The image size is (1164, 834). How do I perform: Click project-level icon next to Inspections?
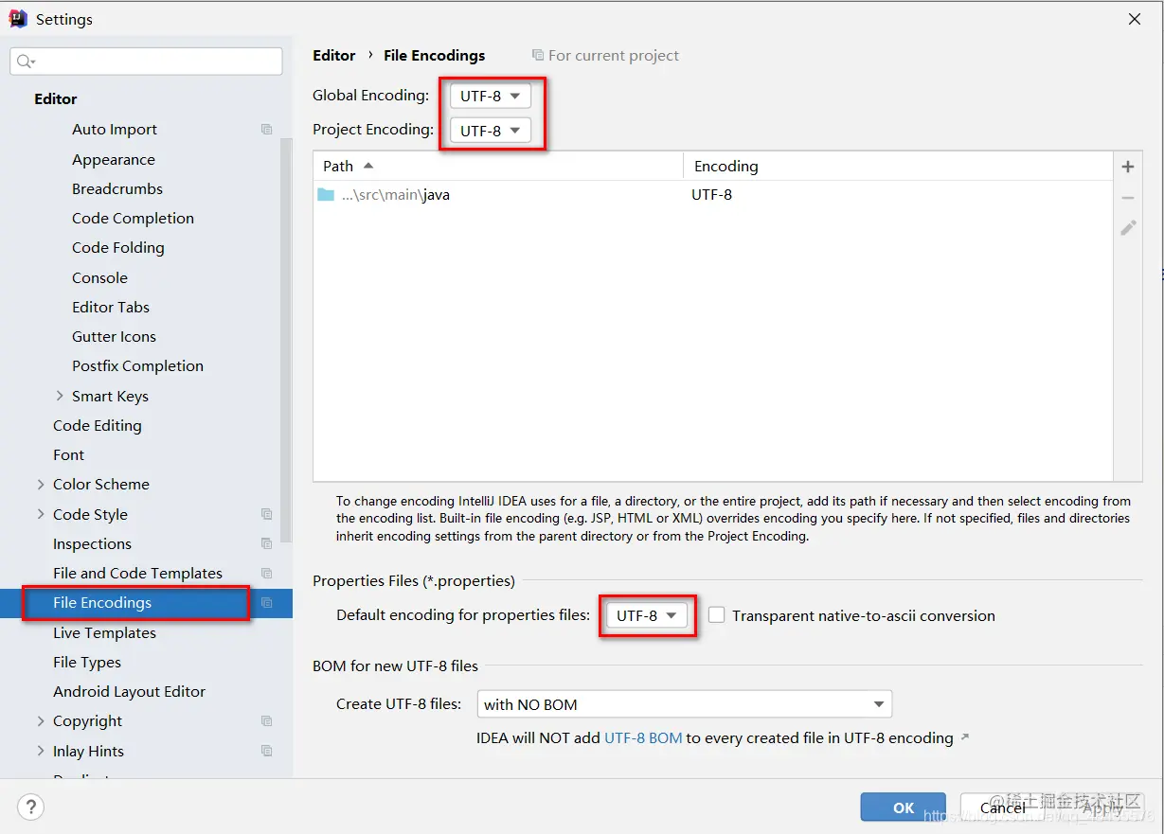pos(267,543)
